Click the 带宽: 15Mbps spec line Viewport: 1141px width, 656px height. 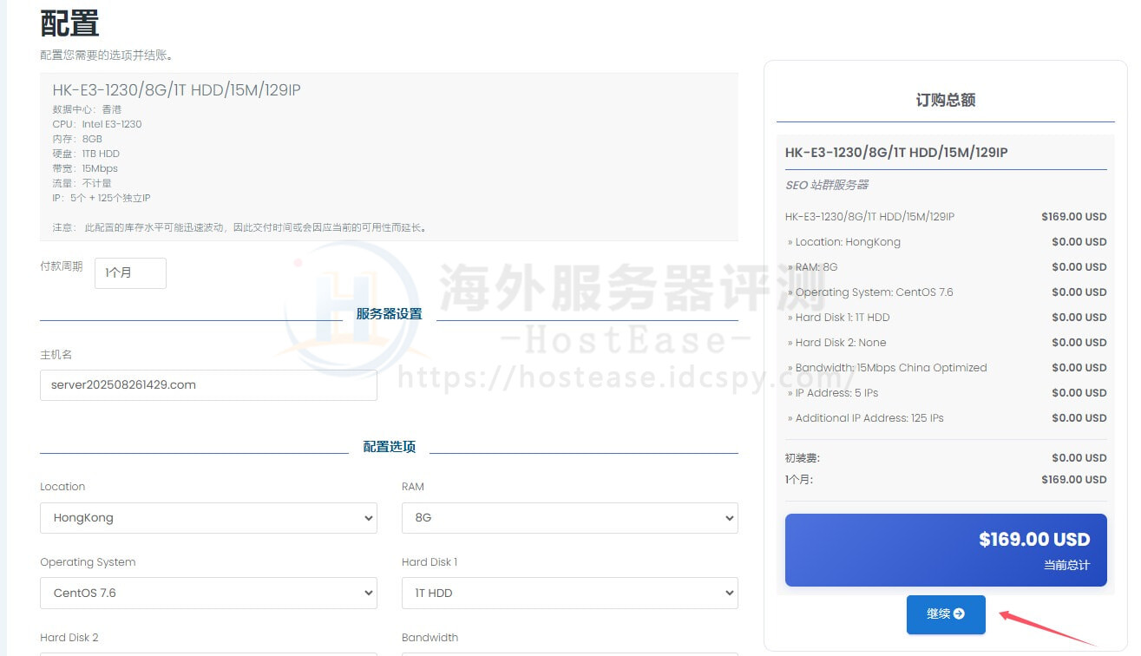[x=85, y=168]
